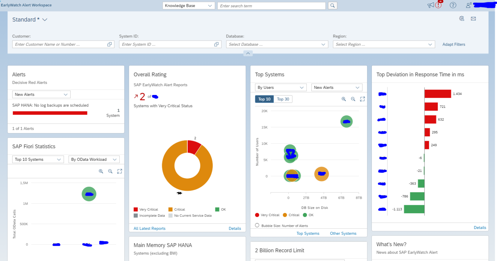497x261 pixels.
Task: Expand the Standard variant selector
Action: (x=44, y=19)
